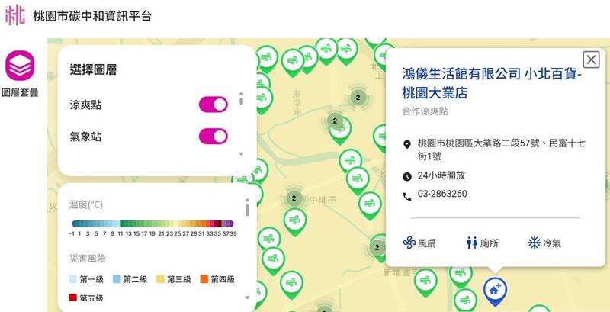Click the 24小時開放 opening hours text
Screen dimensions: 610x312
[x=441, y=176]
